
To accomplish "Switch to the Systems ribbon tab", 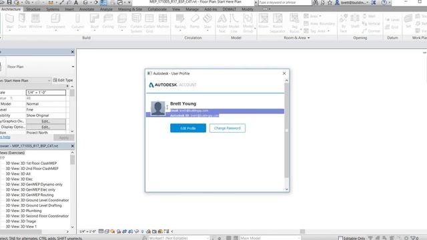I will (x=53, y=9).
